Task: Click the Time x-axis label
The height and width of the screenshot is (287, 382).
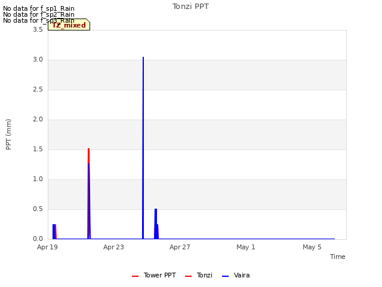Action: pos(338,257)
